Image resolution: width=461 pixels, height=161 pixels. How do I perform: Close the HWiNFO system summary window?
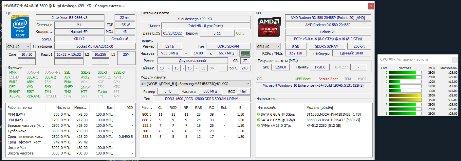pyautogui.click(x=370, y=6)
